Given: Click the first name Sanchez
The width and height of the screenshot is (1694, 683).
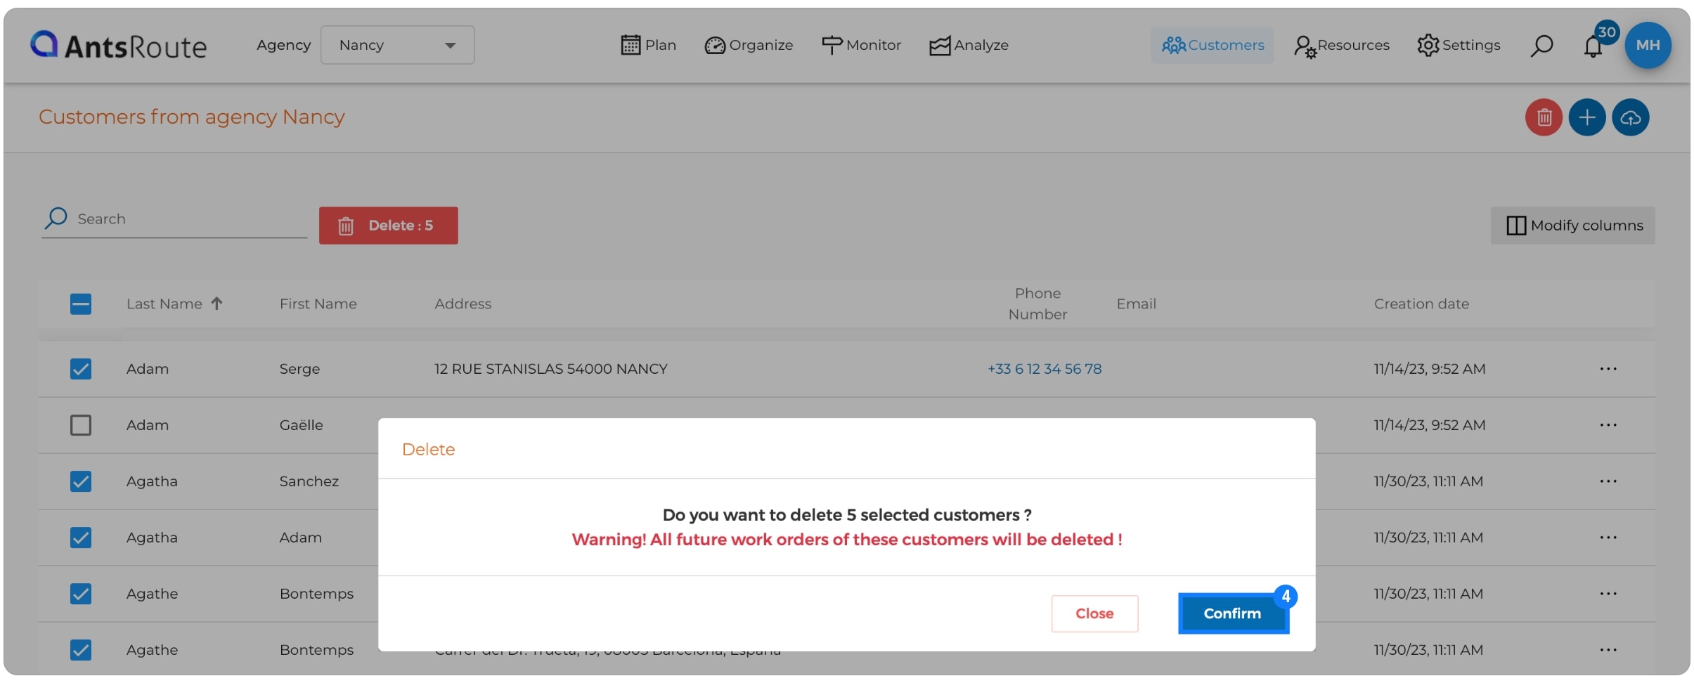Looking at the screenshot, I should click(309, 481).
